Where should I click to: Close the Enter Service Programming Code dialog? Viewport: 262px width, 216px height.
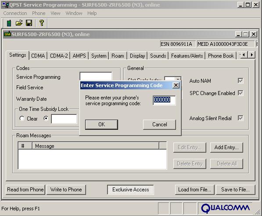pyautogui.click(x=176, y=85)
